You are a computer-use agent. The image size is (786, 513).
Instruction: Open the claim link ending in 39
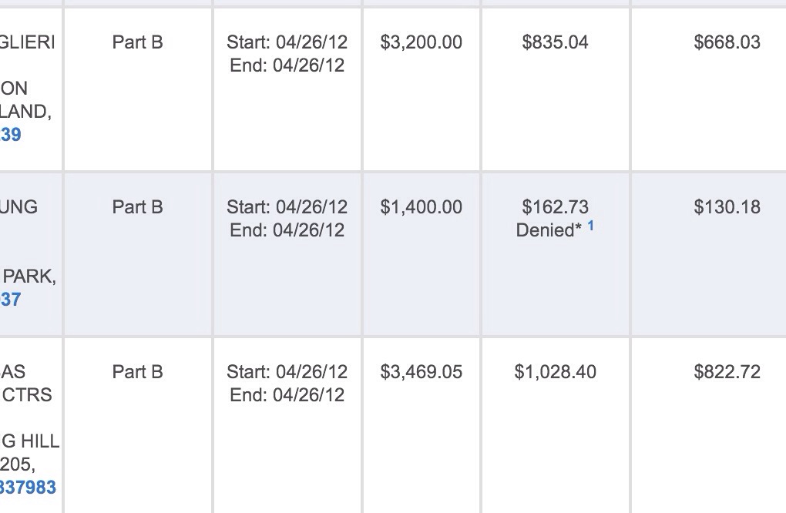coord(11,135)
